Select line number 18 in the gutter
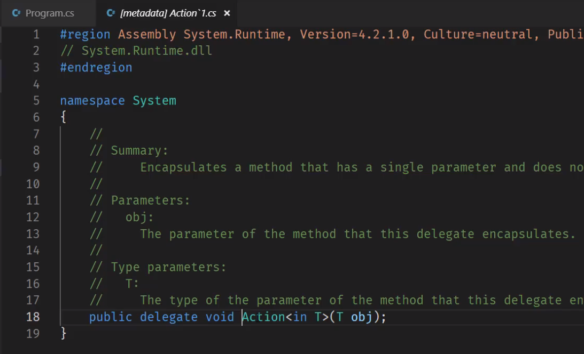 pos(33,317)
